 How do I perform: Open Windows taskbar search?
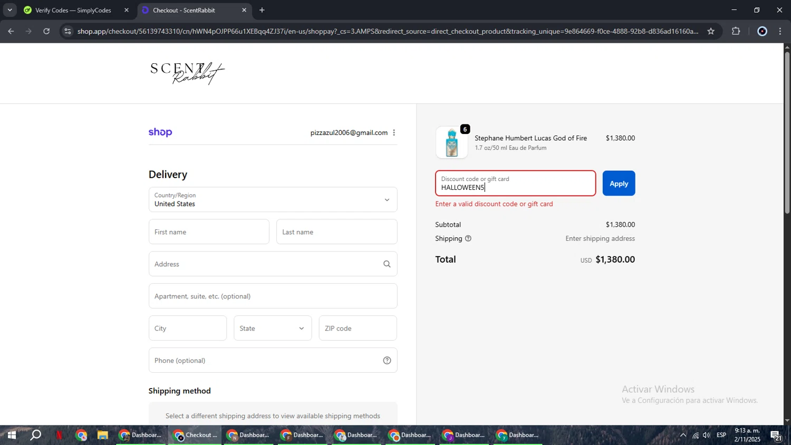click(x=35, y=436)
